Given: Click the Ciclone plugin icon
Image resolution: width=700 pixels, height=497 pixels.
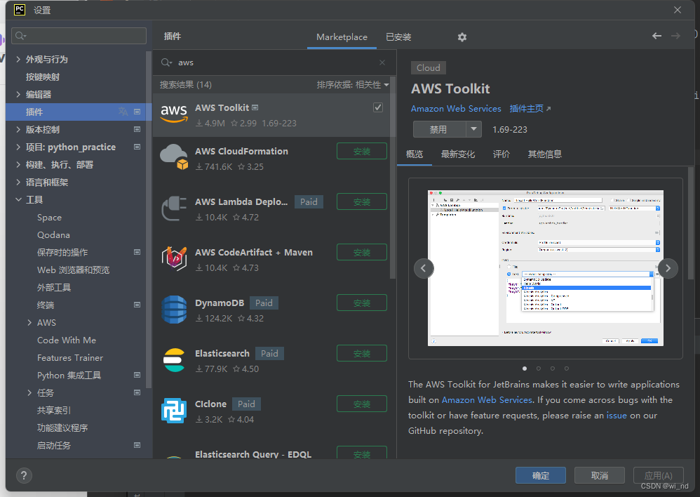Looking at the screenshot, I should point(174,410).
